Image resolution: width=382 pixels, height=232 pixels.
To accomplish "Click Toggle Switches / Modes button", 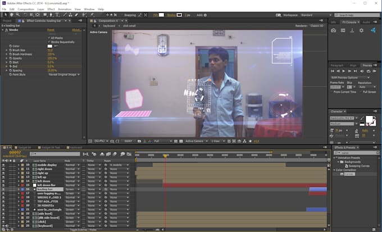I will (x=83, y=230).
